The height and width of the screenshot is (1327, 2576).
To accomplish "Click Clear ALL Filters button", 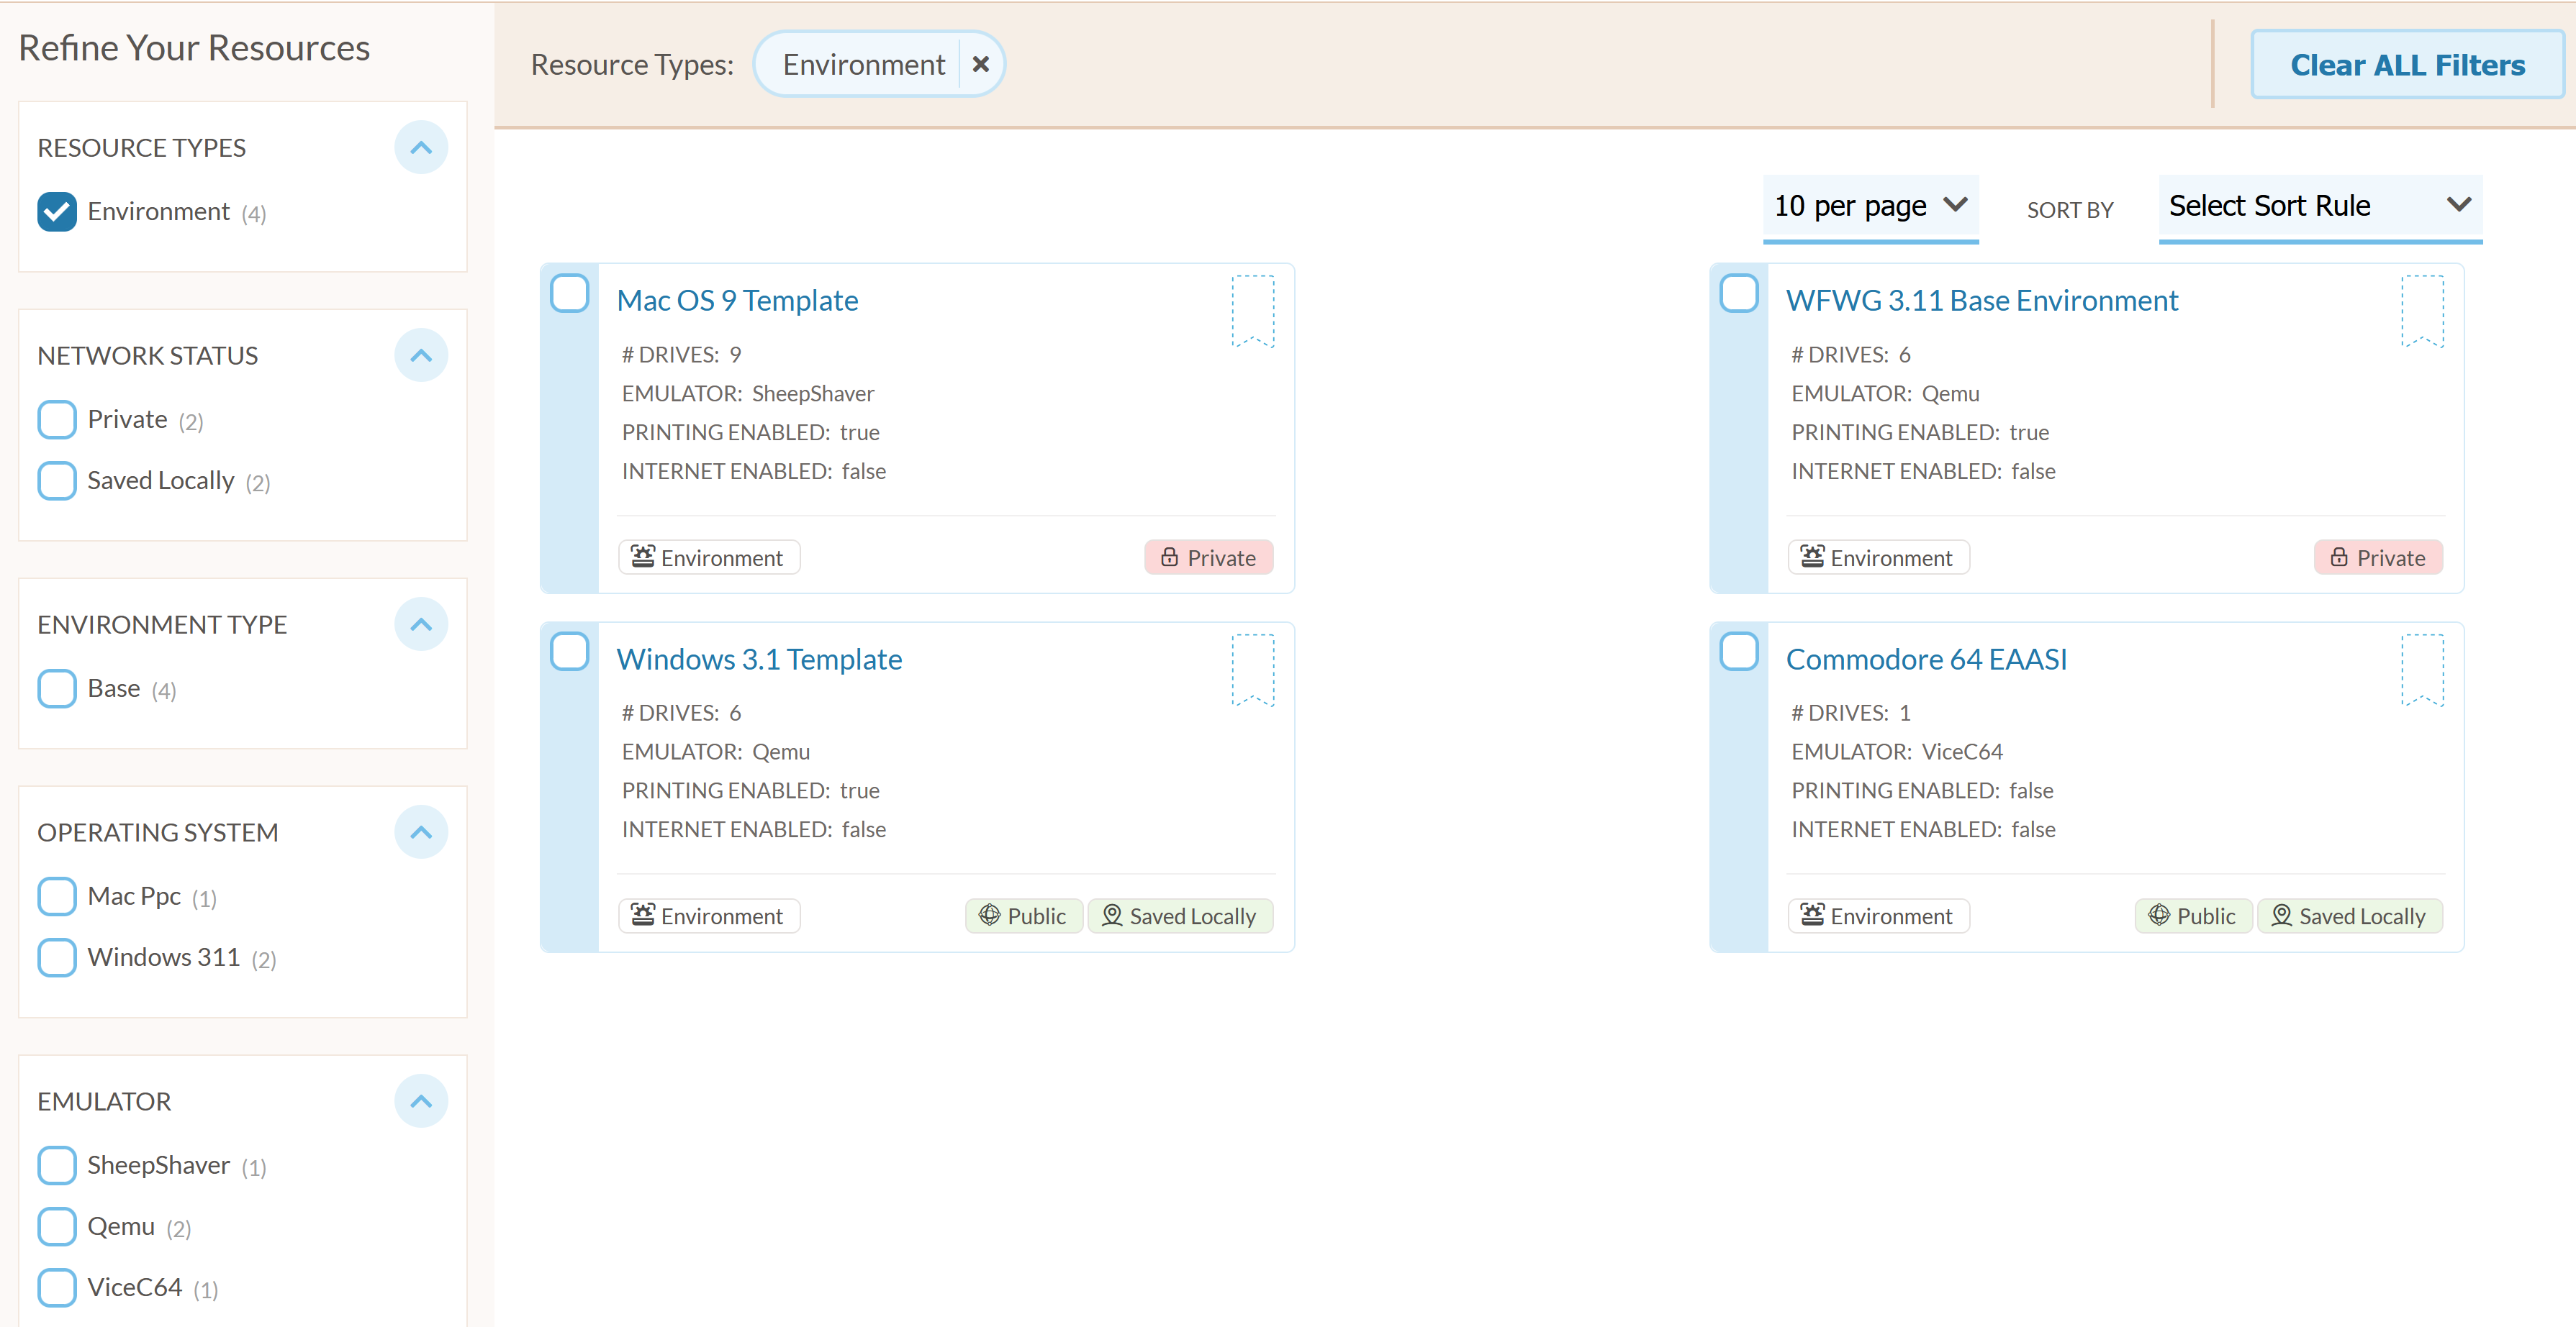I will coord(2407,65).
